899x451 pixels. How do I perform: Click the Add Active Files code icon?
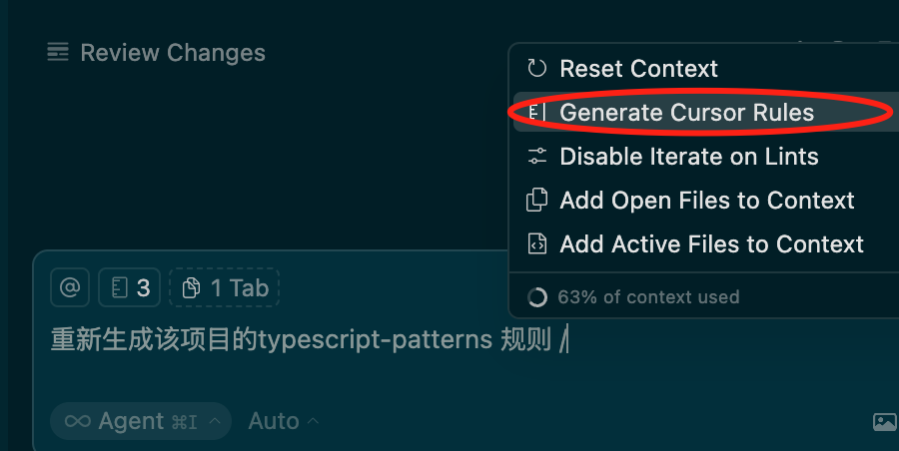tap(537, 243)
